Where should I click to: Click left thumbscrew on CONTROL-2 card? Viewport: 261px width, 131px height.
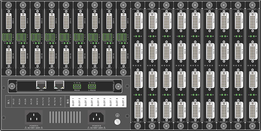click(x=13, y=86)
